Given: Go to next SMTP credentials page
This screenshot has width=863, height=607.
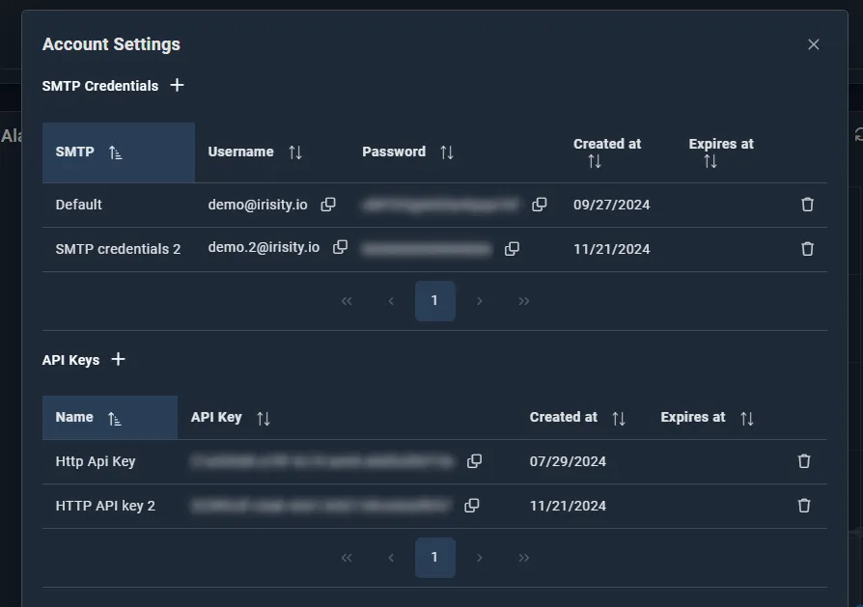Looking at the screenshot, I should click(x=480, y=301).
